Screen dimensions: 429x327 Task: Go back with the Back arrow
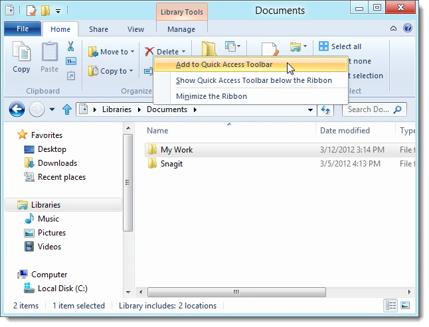[x=17, y=109]
